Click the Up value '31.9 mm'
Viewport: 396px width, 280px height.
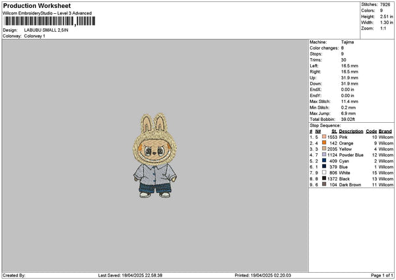(x=350, y=78)
